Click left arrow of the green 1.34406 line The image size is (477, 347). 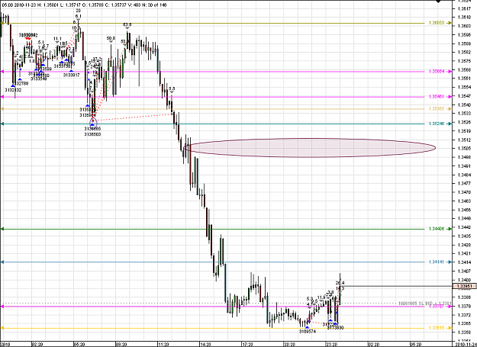point(2,229)
